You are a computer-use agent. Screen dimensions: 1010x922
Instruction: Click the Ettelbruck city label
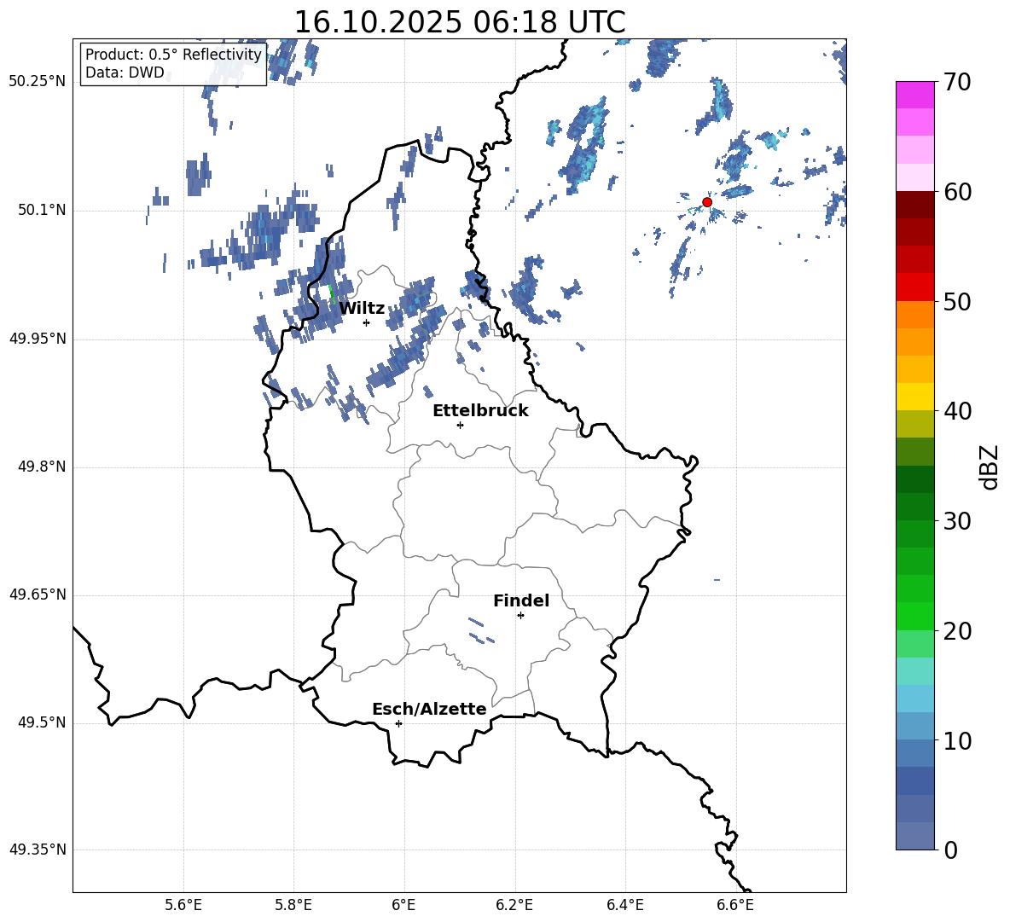480,411
